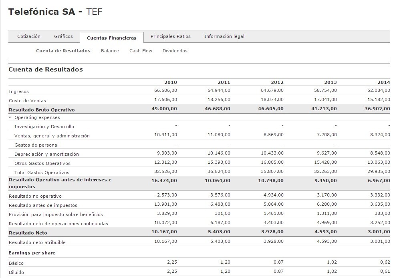Open the Dividendos section
Image resolution: width=393 pixels, height=278 pixels.
175,50
